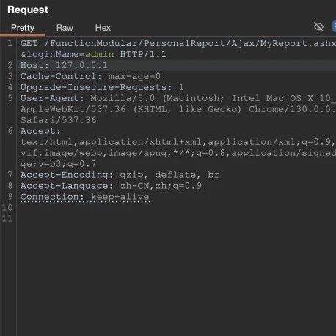Click the User-Agent header name
This screenshot has width=336, height=336.
point(52,98)
